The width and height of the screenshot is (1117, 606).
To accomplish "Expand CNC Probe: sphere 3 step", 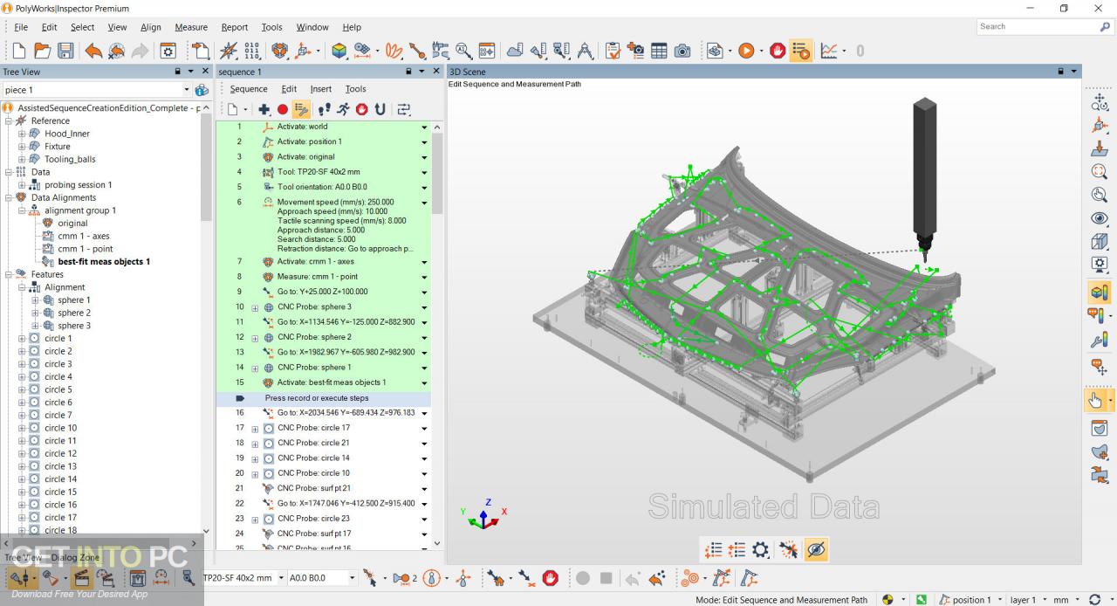I will coord(256,307).
